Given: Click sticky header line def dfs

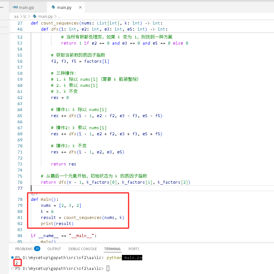Looking at the screenshot, I should pyautogui.click(x=104, y=29).
